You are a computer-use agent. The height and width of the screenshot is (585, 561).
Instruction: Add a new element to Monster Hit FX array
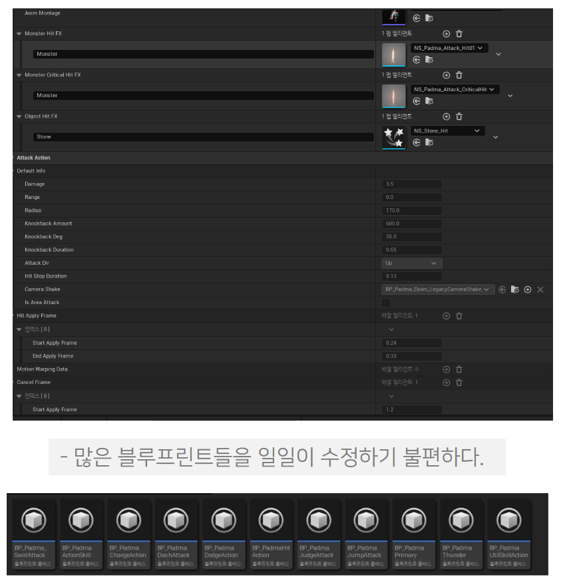click(x=447, y=34)
